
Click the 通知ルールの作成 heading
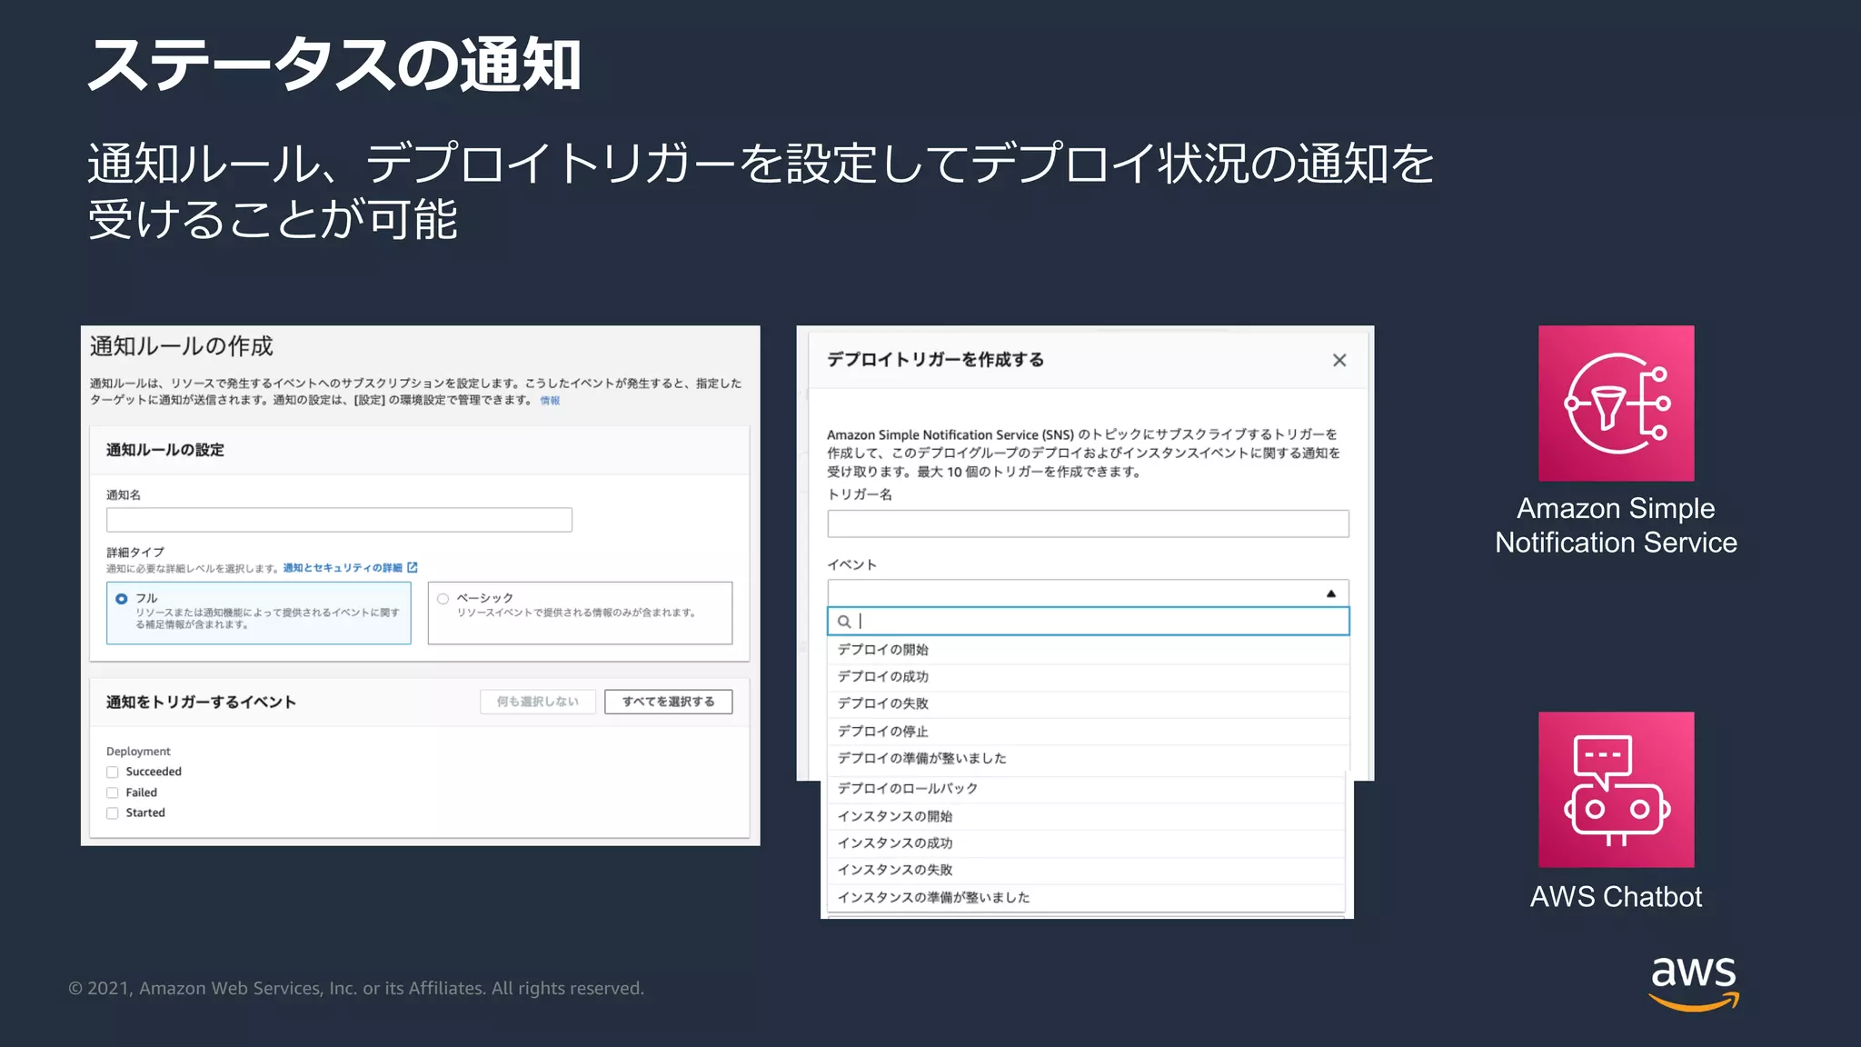tap(181, 346)
